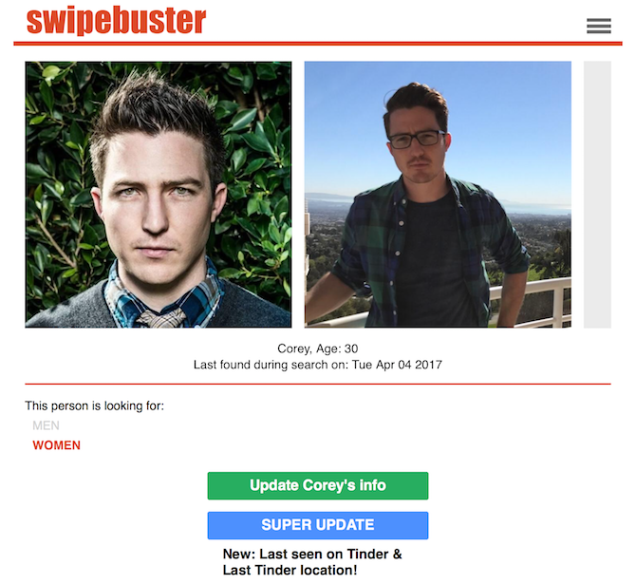Click the red header divider line
The height and width of the screenshot is (584, 636).
[x=318, y=44]
